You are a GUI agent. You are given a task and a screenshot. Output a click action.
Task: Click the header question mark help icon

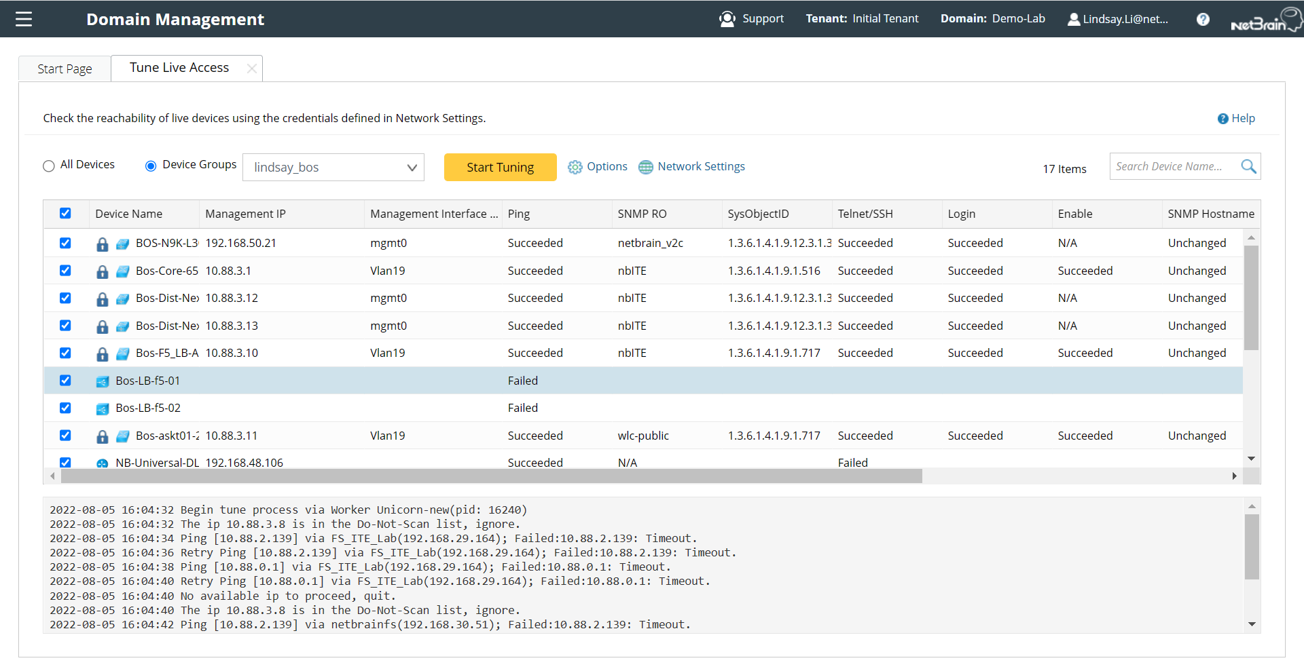click(1203, 19)
